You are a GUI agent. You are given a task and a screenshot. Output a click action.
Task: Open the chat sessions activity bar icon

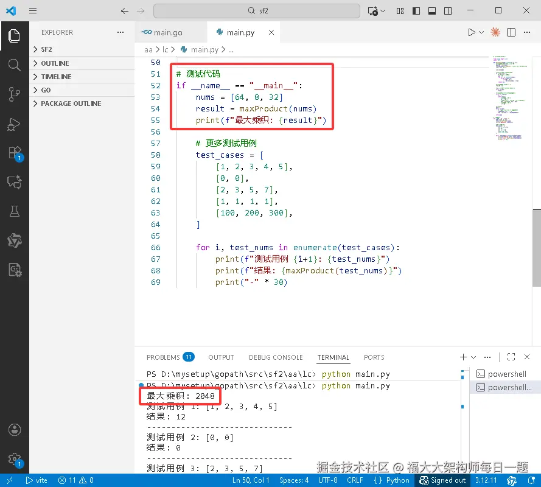click(14, 182)
